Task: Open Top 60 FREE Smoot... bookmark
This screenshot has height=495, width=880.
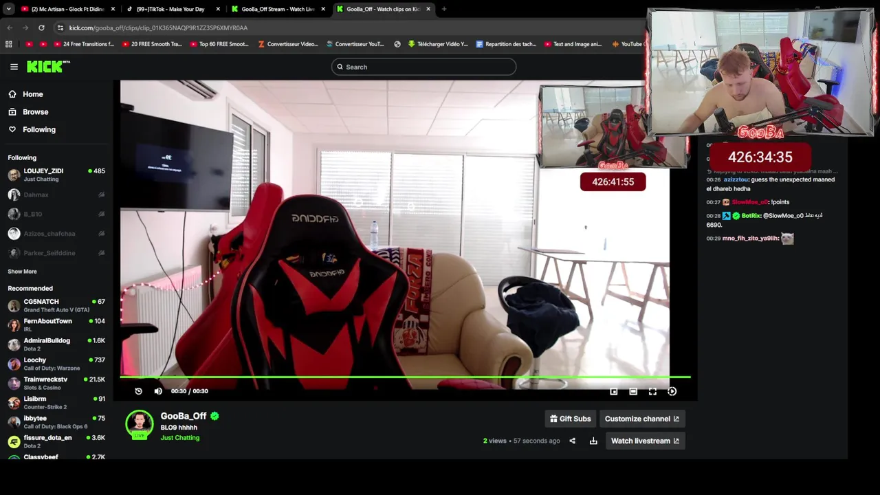Action: pos(219,44)
